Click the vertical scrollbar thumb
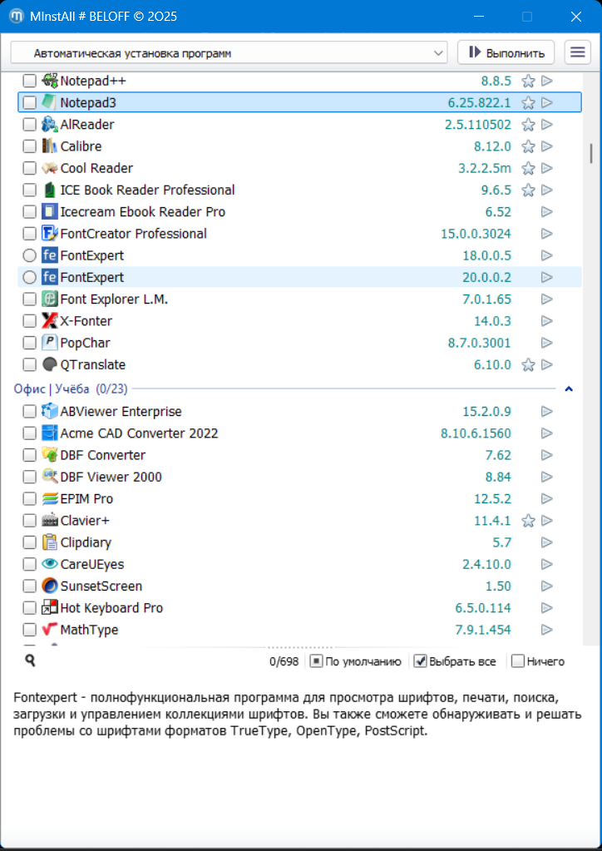 [x=591, y=154]
